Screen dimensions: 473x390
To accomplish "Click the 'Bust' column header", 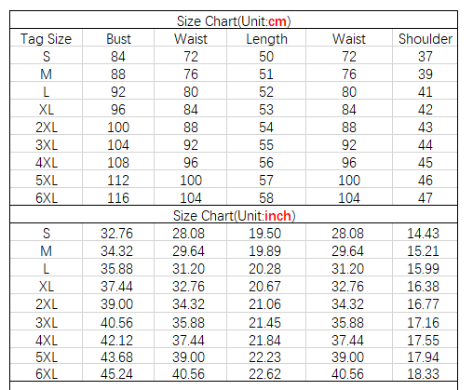I will (118, 38).
